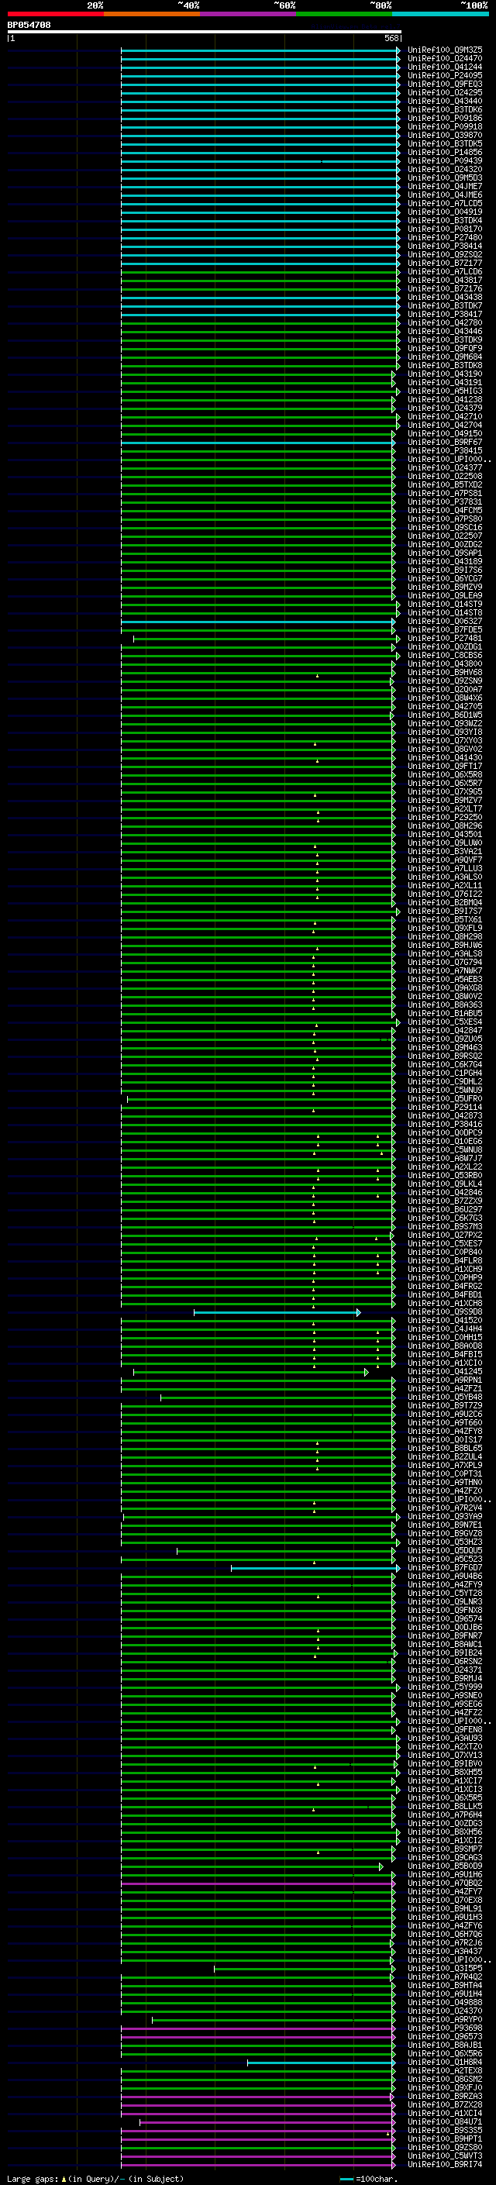Select label UniRef100_A9RYP0

(445, 2019)
